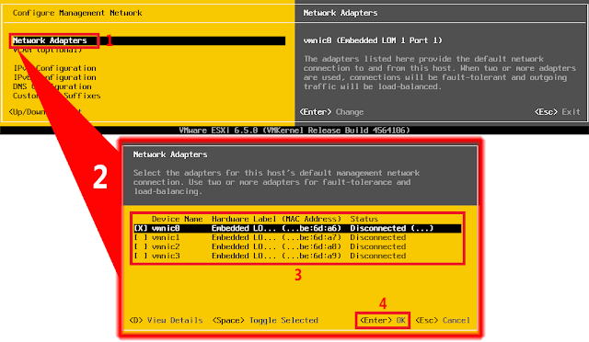Viewport: 589px width, 342px height.
Task: Click the vmnic3 device name
Action: click(x=166, y=256)
